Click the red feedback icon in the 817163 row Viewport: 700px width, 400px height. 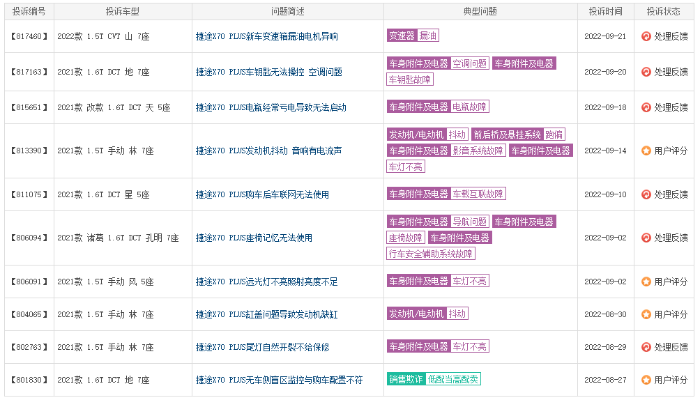(x=646, y=72)
